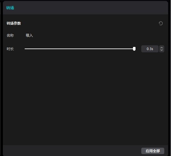Set the duration to minimum at the slider's left end

point(25,49)
